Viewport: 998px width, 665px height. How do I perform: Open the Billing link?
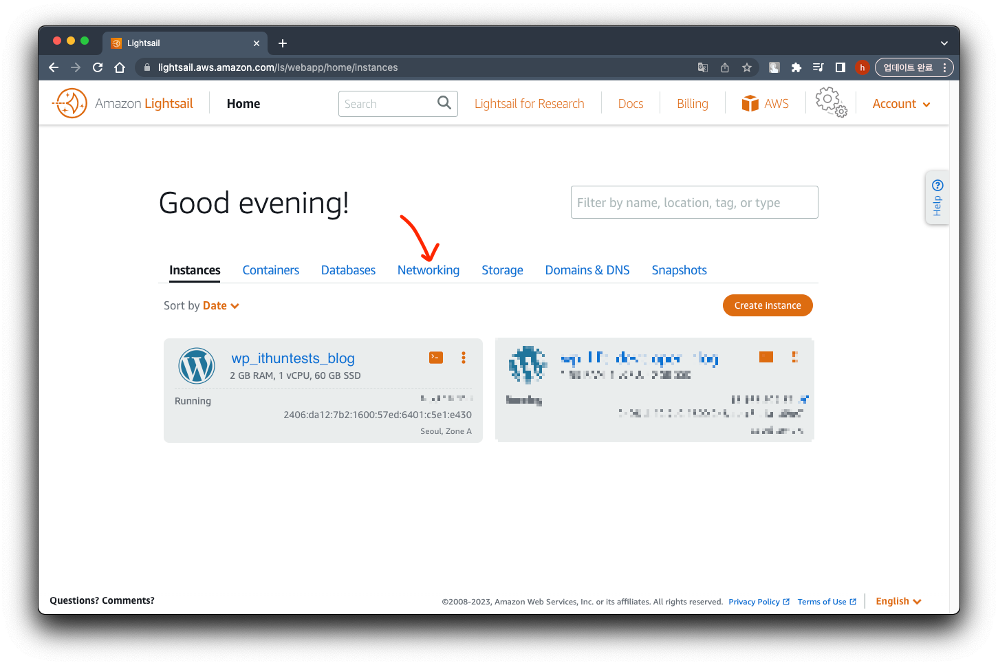pos(693,104)
